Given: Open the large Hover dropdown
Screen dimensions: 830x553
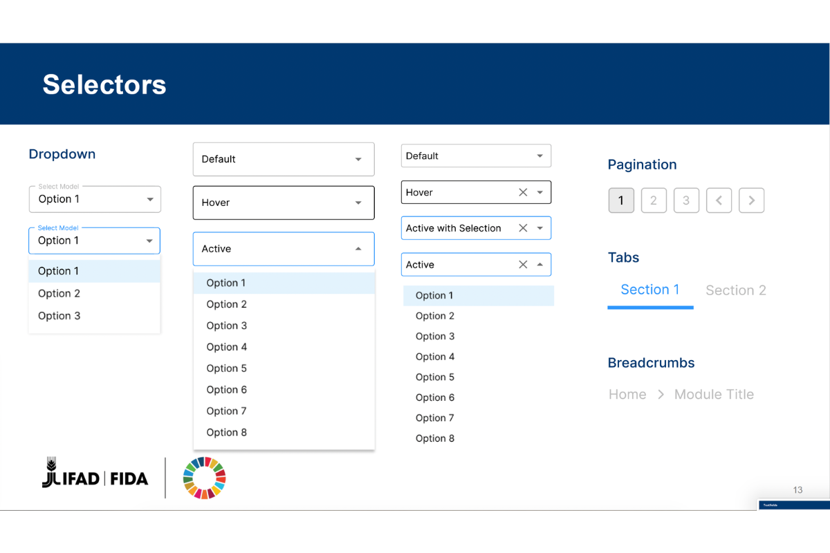Looking at the screenshot, I should [x=358, y=203].
